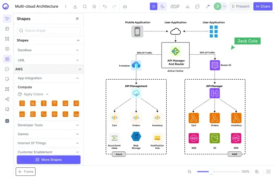Image resolution: width=275 pixels, height=178 pixels.
Task: Select the Blob Storage hexagon icon
Action: (x=136, y=136)
